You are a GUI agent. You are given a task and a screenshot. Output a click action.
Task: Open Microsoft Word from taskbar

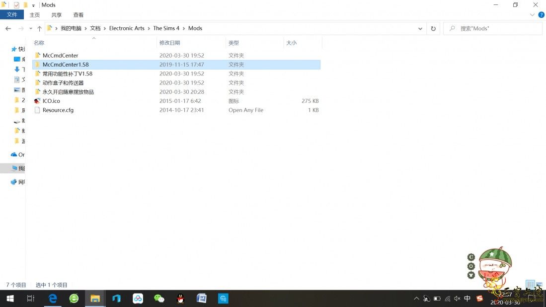[x=202, y=298]
